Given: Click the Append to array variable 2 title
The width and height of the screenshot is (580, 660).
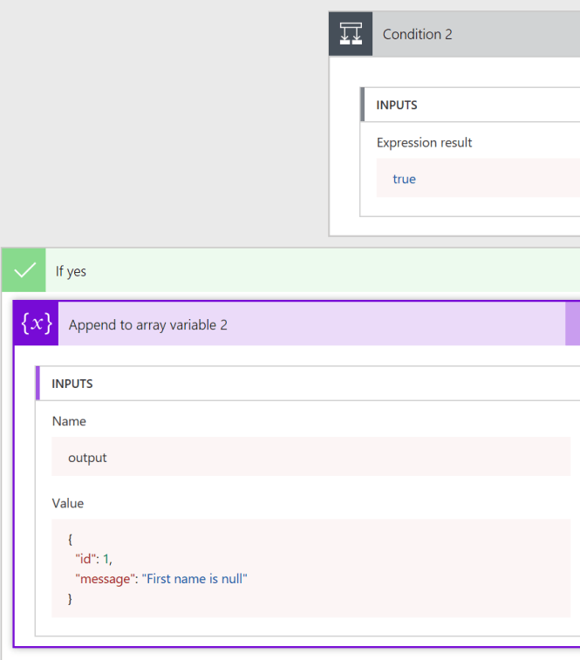Looking at the screenshot, I should (148, 325).
